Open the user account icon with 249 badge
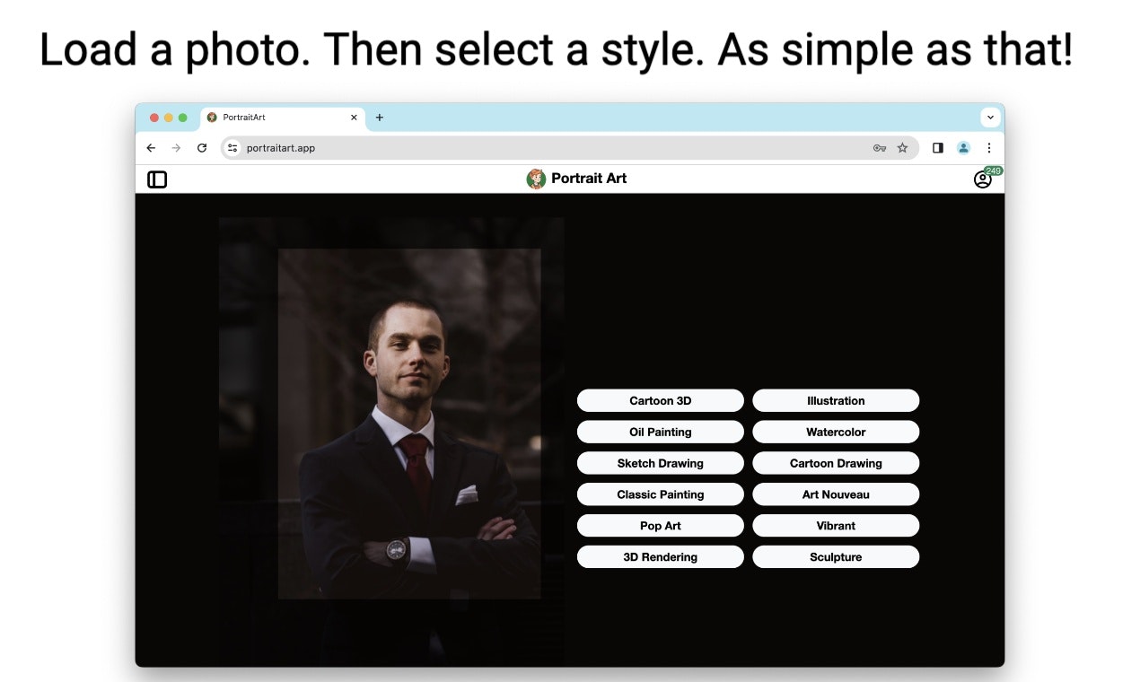This screenshot has height=682, width=1140. pos(983,179)
